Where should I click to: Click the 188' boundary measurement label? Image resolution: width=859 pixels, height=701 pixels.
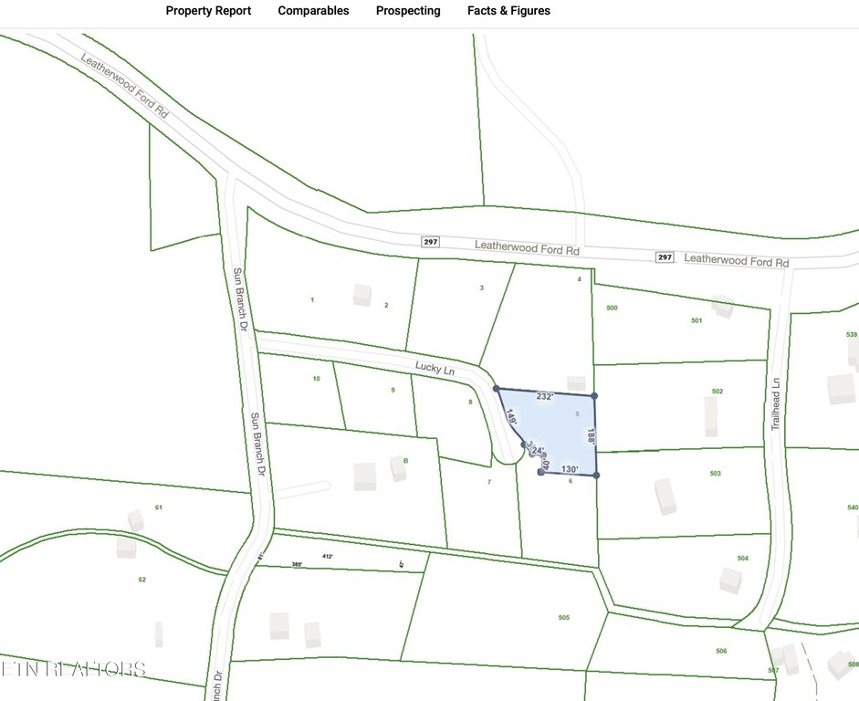592,436
